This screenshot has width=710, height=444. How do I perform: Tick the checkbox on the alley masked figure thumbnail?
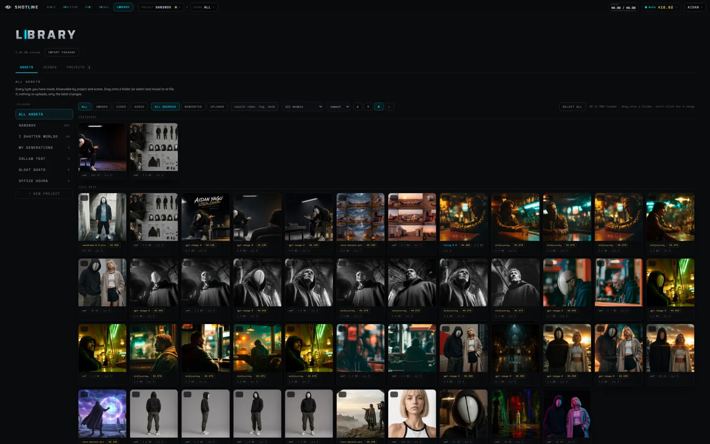(84, 198)
